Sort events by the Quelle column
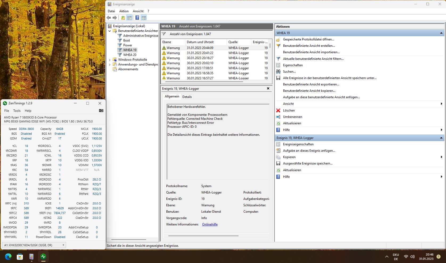 click(239, 42)
